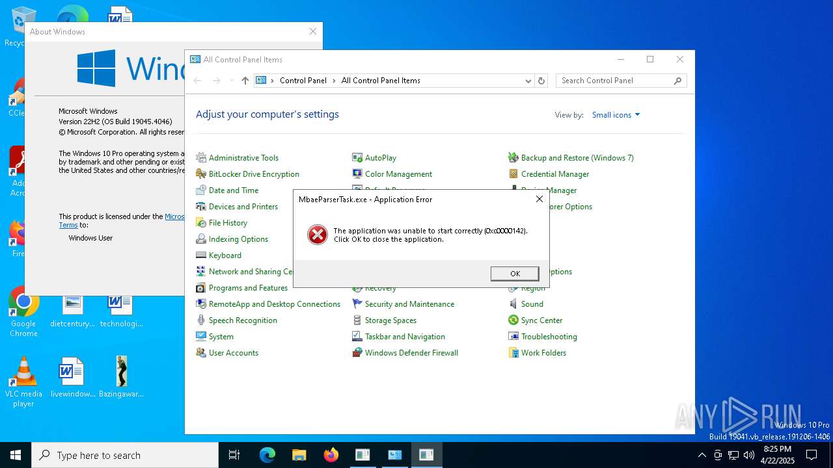
Task: Launch Firefox from the taskbar
Action: tap(331, 455)
